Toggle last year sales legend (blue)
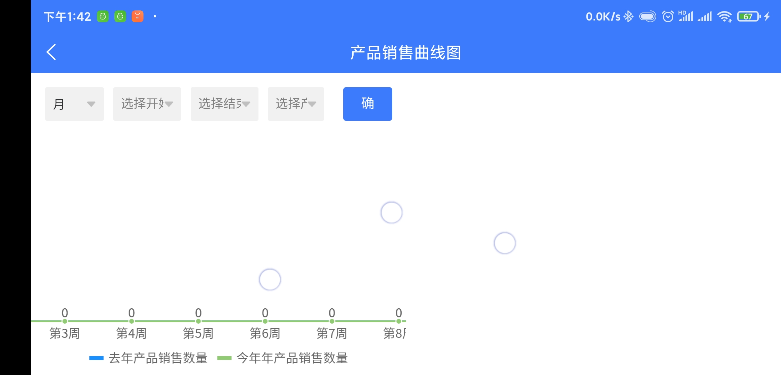This screenshot has height=375, width=781. click(x=148, y=358)
